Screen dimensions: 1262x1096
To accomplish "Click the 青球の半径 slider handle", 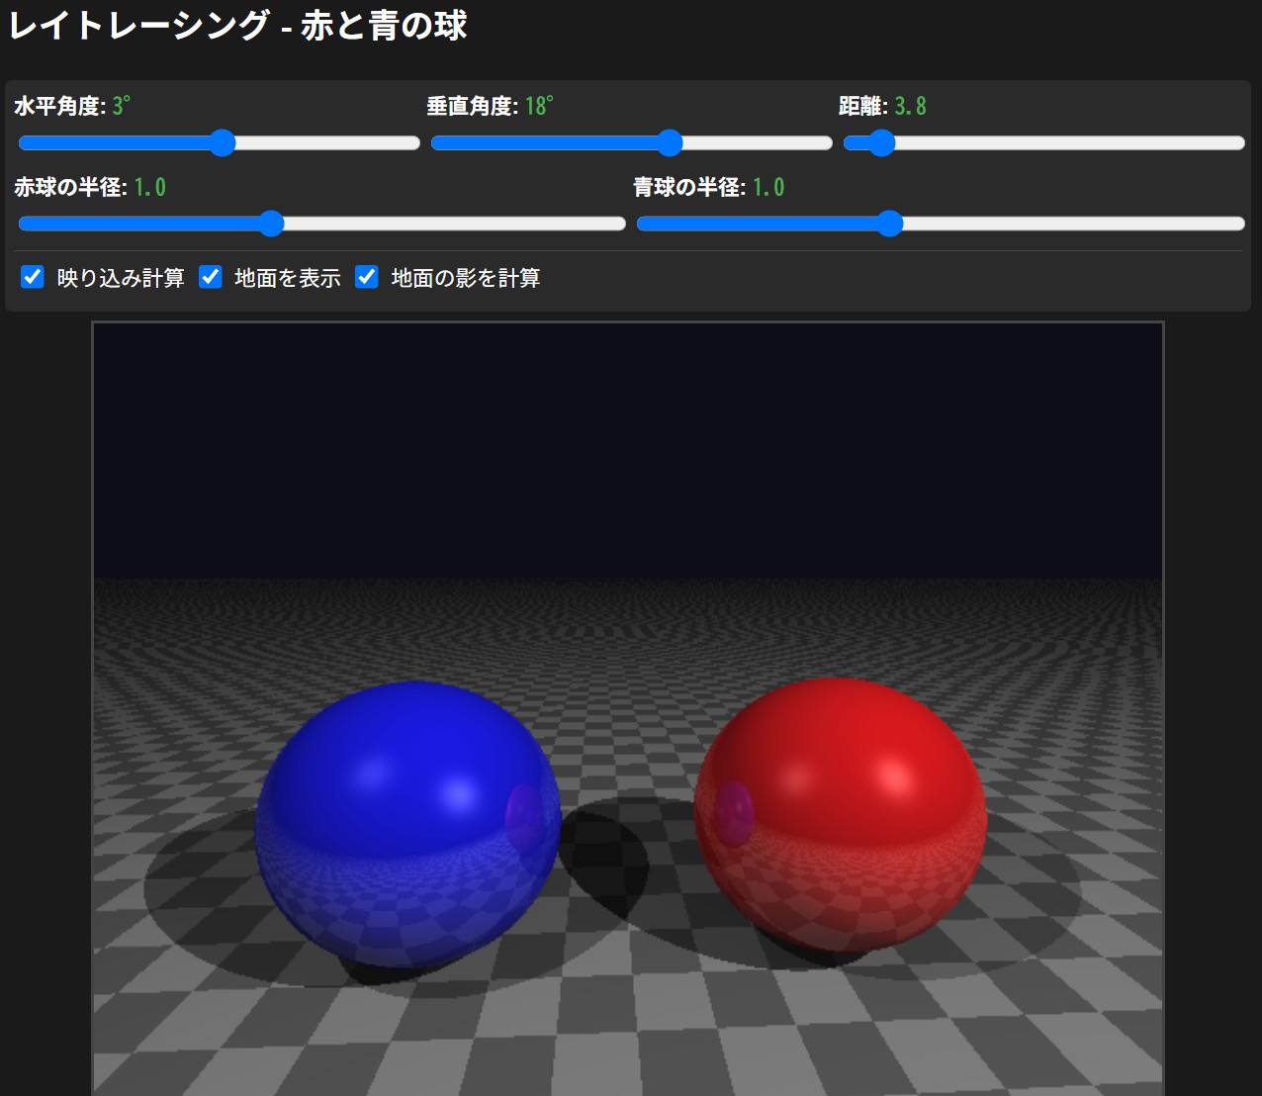I will pos(889,224).
